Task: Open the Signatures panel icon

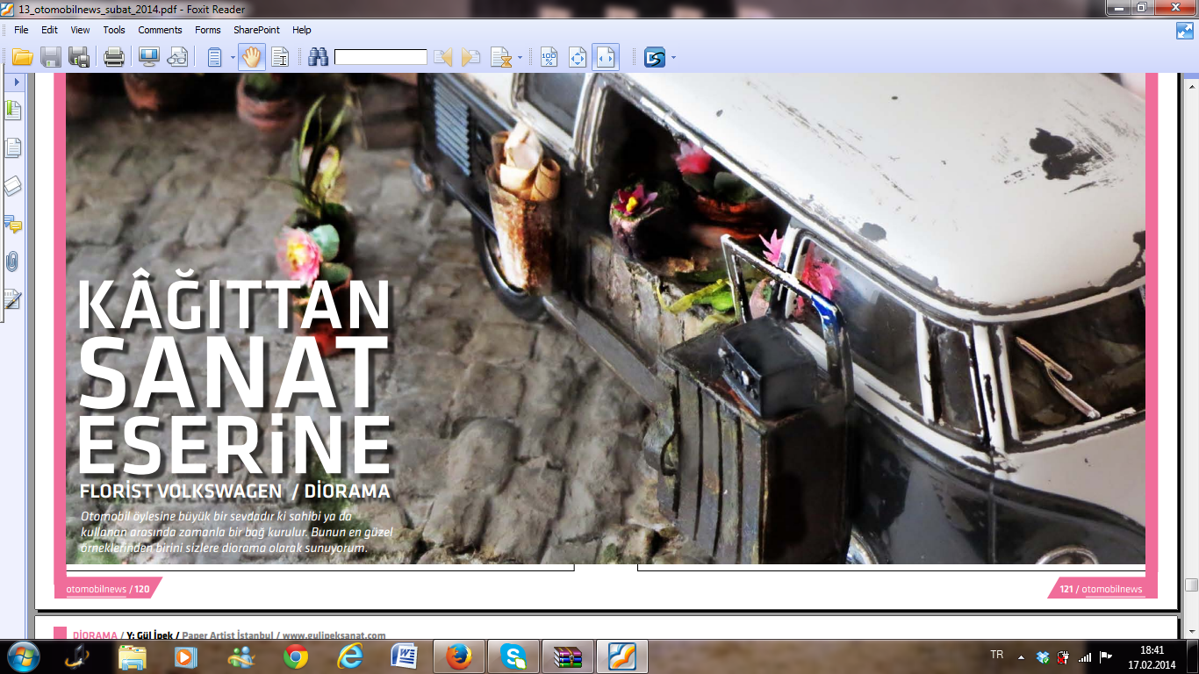Action: 12,299
